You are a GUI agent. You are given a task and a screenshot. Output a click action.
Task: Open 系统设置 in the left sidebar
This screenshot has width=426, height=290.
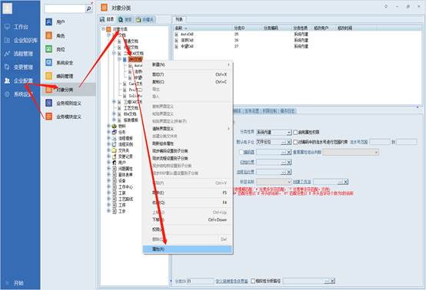coord(23,94)
